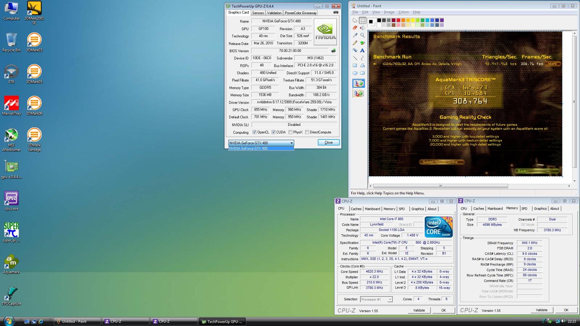
Task: Click the Internet Explorer quick launch icon
Action: tap(41, 321)
